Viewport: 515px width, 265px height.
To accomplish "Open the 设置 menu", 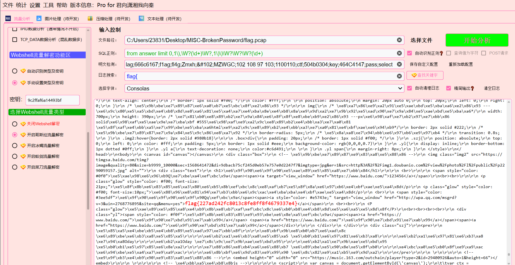I will (x=35, y=5).
